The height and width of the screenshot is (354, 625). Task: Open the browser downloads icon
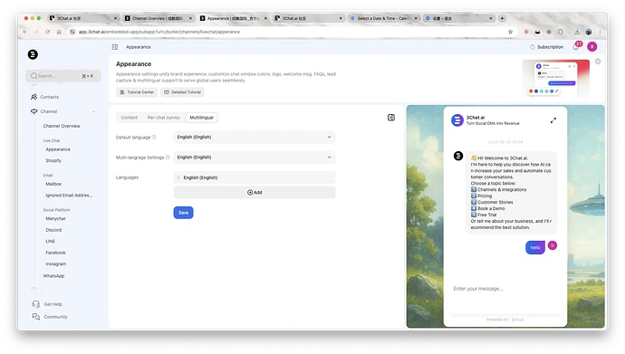pyautogui.click(x=577, y=32)
